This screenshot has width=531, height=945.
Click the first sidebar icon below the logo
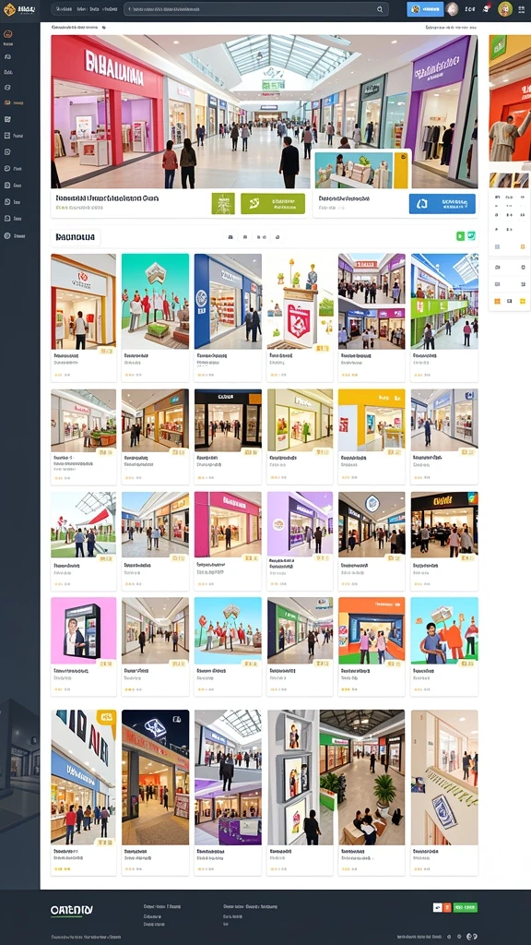7,34
